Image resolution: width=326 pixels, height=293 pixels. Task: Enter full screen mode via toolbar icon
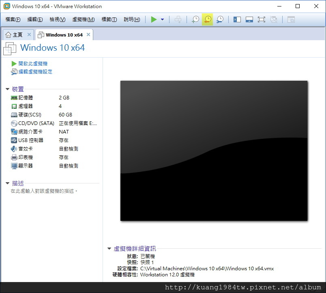262,19
